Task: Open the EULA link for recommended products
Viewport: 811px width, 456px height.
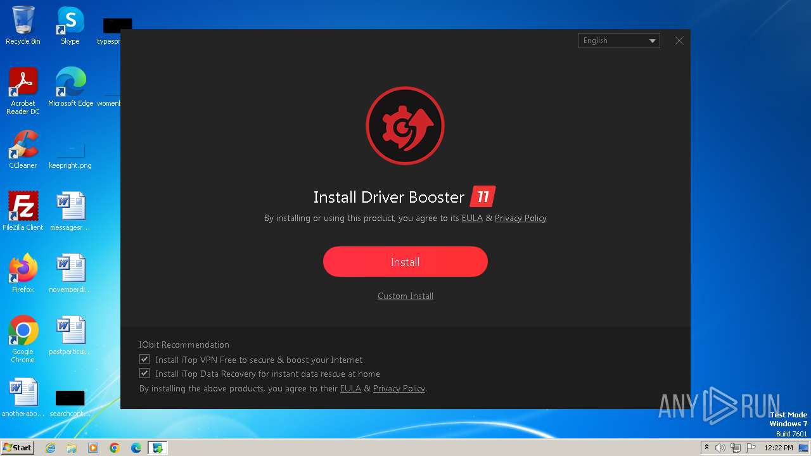Action: 350,388
